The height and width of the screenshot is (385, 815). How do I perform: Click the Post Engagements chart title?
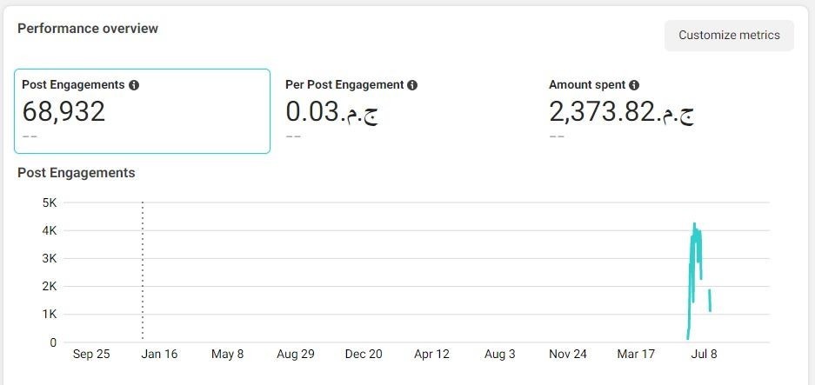[77, 173]
